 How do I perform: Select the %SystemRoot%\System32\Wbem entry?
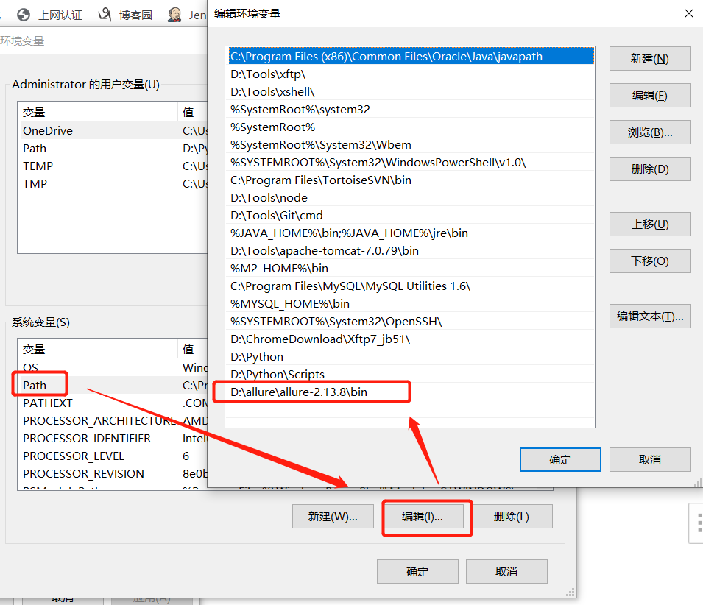[411, 145]
